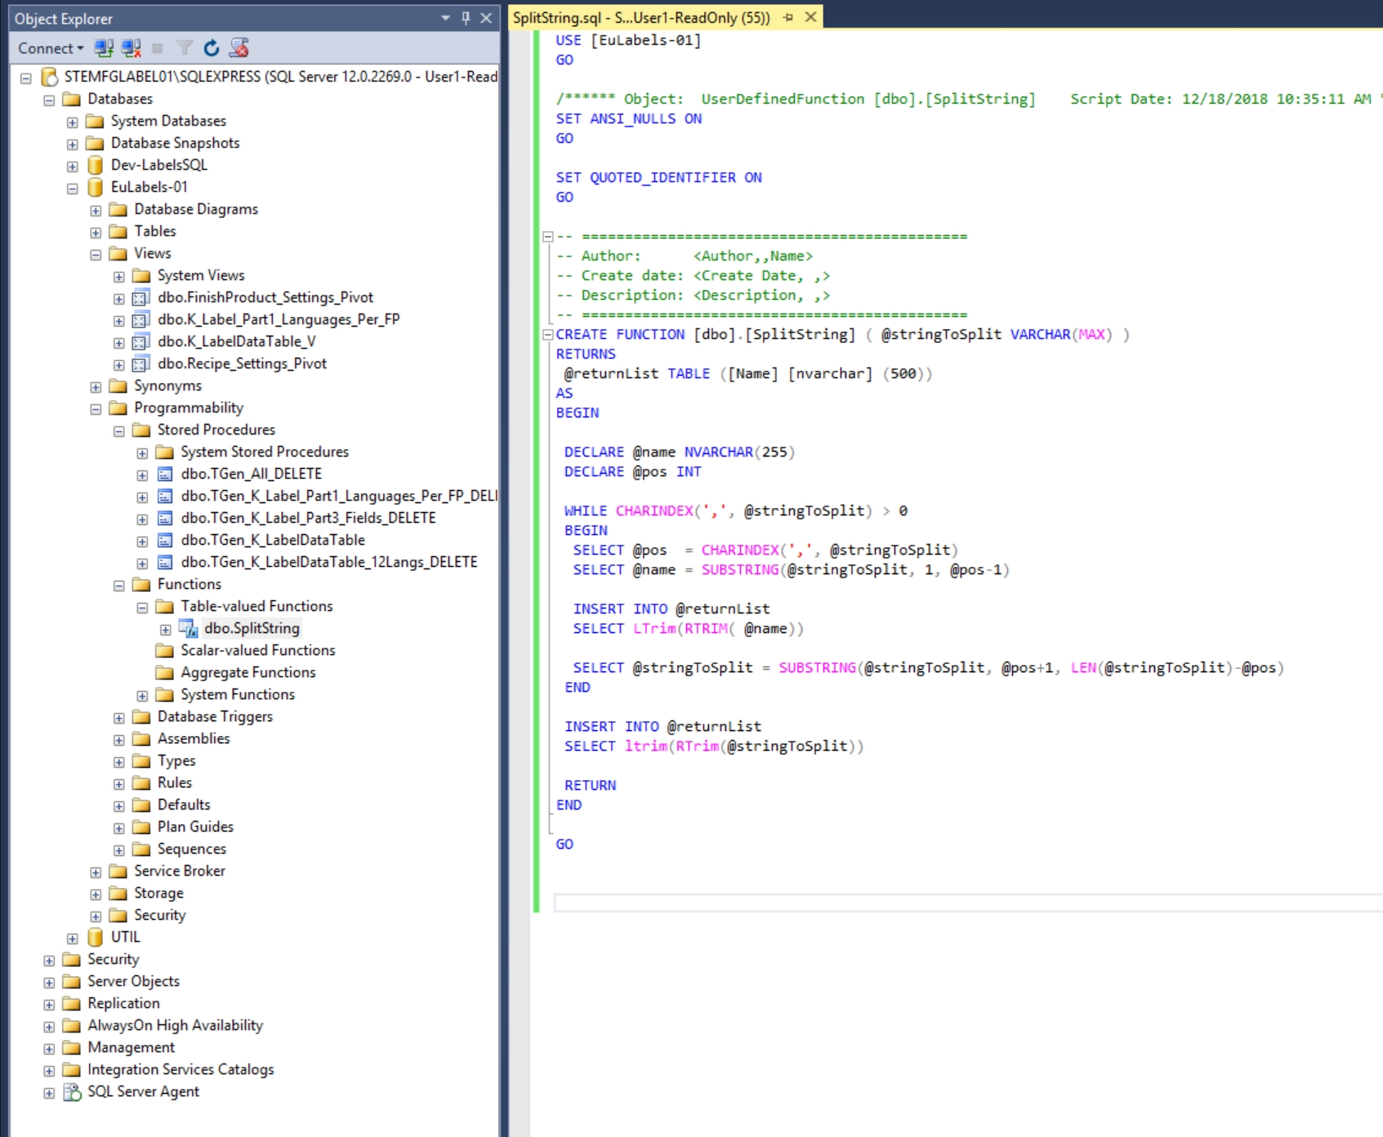Image resolution: width=1383 pixels, height=1137 pixels.
Task: Collapse the Views folder
Action: tap(96, 255)
